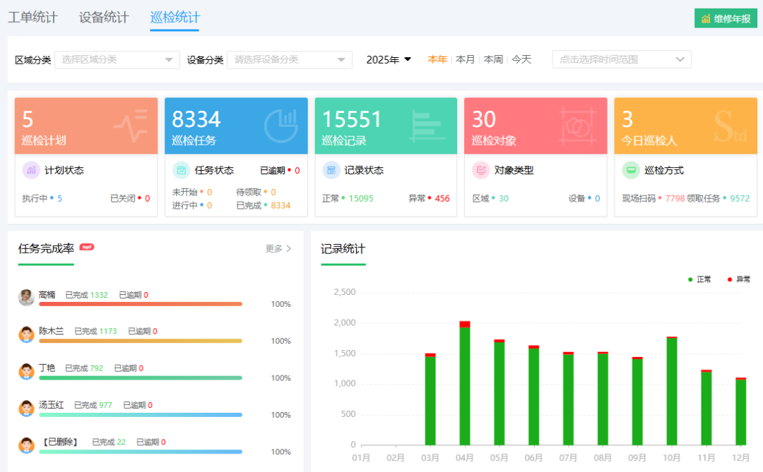Click the time range picker field
Viewport: 763px width, 472px height.
[x=622, y=60]
